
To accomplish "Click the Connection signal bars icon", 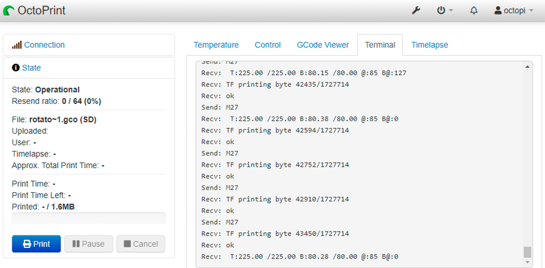I will click(x=17, y=45).
